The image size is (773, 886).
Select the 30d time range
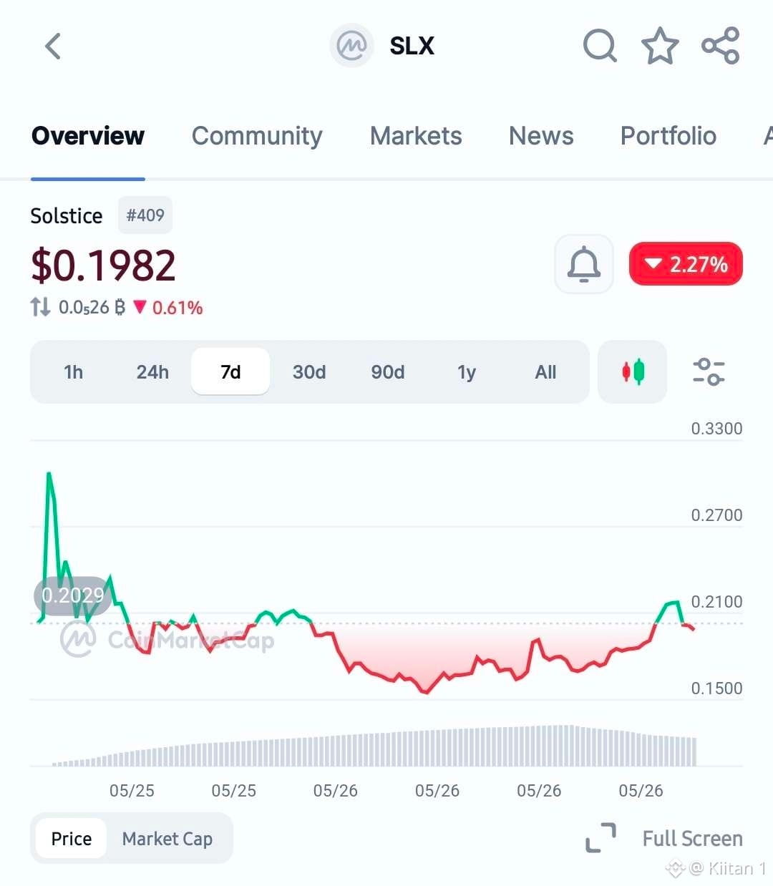click(x=309, y=372)
